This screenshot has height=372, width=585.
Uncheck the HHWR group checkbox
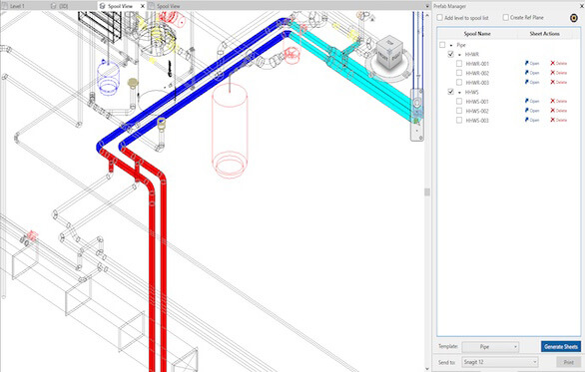450,54
